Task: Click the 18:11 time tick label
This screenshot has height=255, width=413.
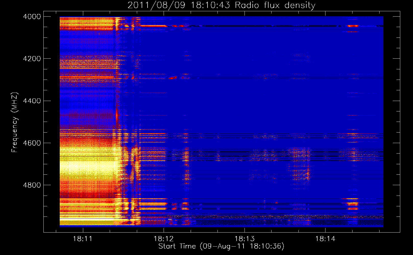Action: (82, 239)
